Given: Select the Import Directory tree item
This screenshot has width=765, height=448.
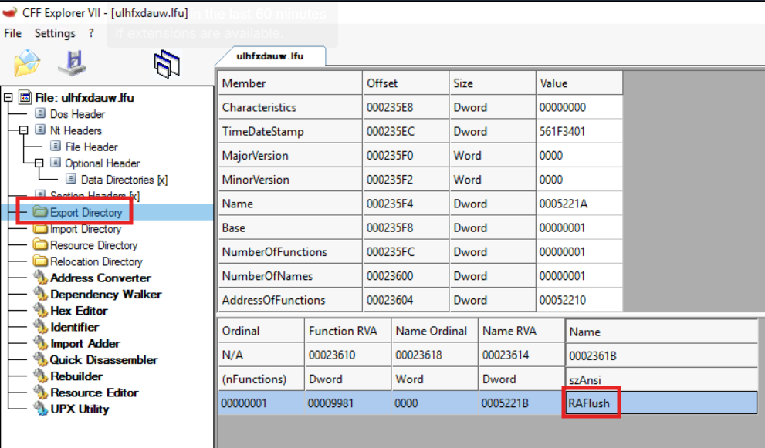Looking at the screenshot, I should pos(86,229).
